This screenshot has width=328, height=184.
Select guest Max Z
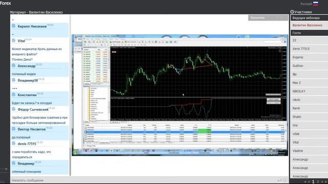click(309, 83)
